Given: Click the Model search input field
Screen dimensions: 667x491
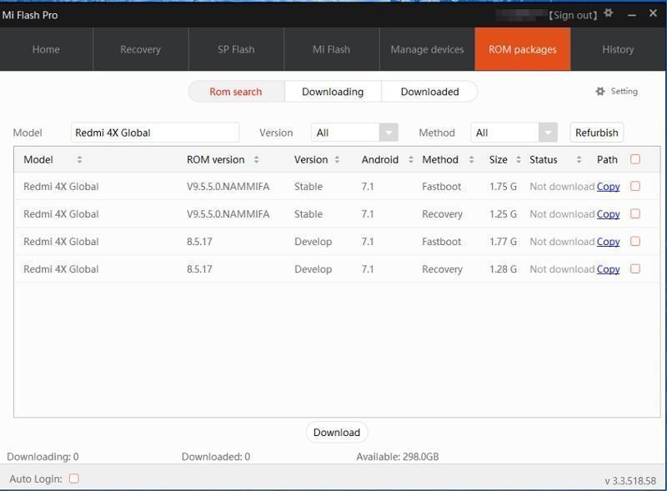Looking at the screenshot, I should point(154,133).
